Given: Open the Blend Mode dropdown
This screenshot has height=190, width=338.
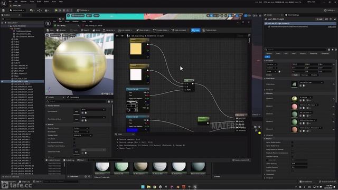Looking at the screenshot, I should click(x=81, y=131).
